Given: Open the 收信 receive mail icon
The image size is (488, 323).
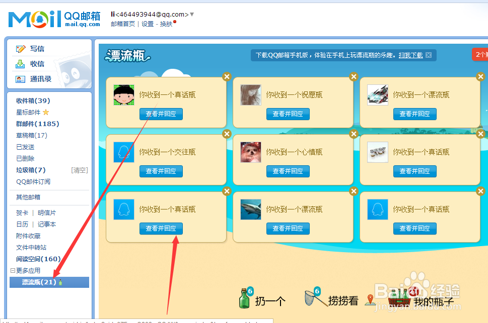Looking at the screenshot, I should click(20, 64).
